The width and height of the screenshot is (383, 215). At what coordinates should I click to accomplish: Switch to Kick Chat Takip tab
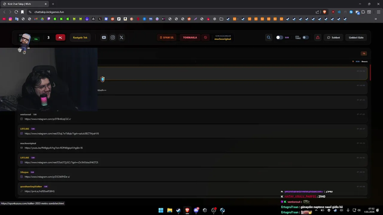[x=25, y=4]
